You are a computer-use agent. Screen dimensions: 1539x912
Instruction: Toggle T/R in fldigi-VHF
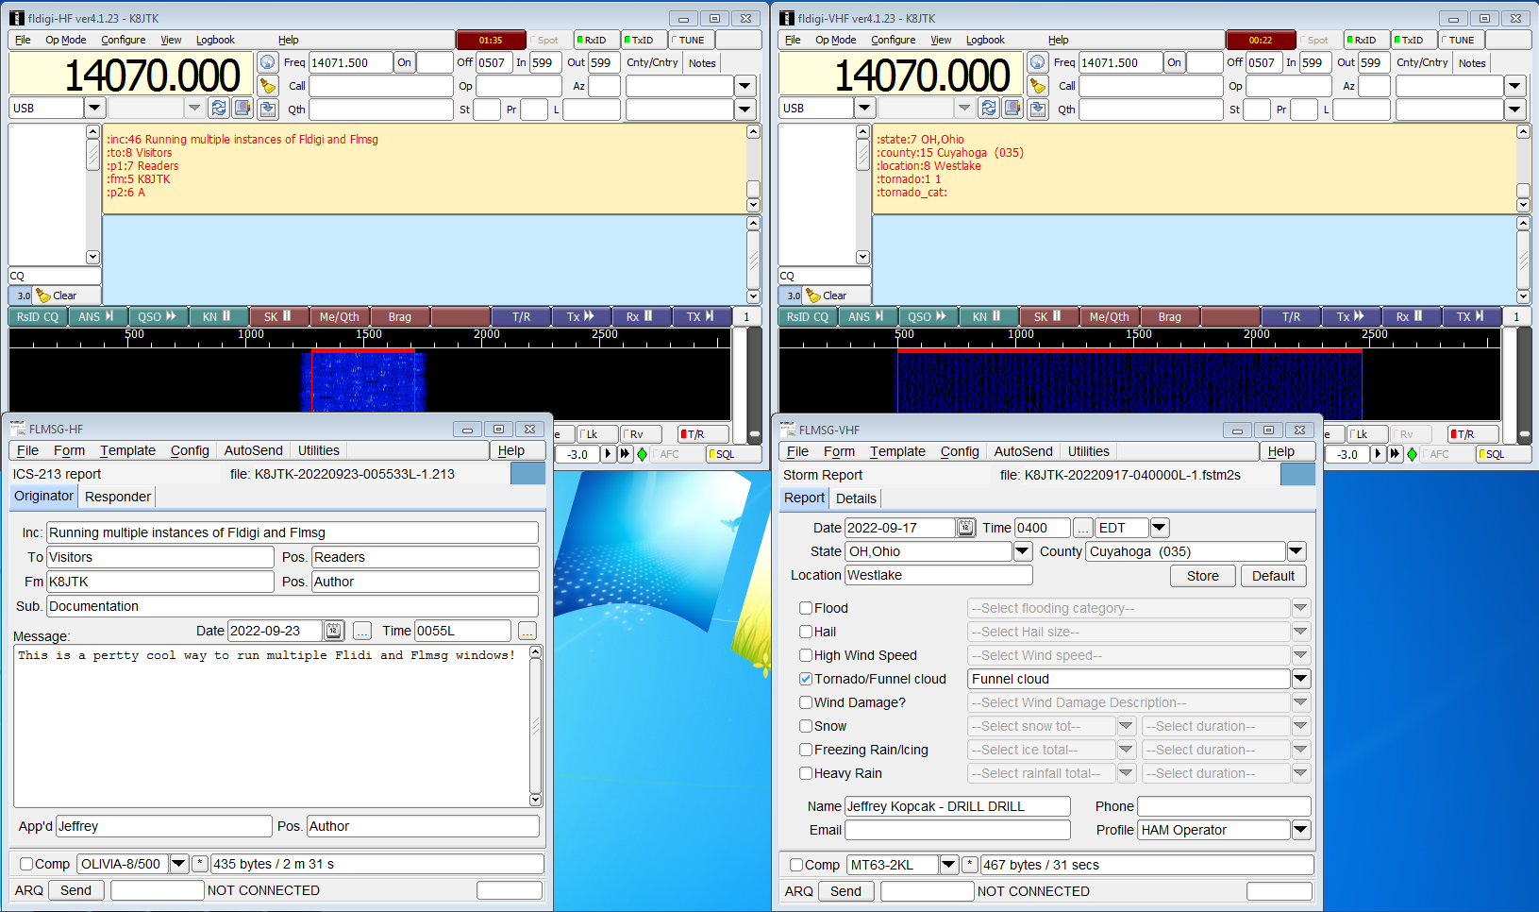click(1473, 434)
